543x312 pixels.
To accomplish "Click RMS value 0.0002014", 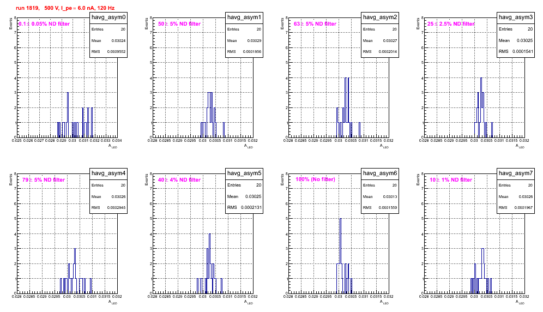I will (388, 52).
